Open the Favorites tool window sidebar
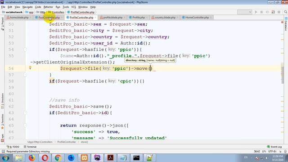 2,121
